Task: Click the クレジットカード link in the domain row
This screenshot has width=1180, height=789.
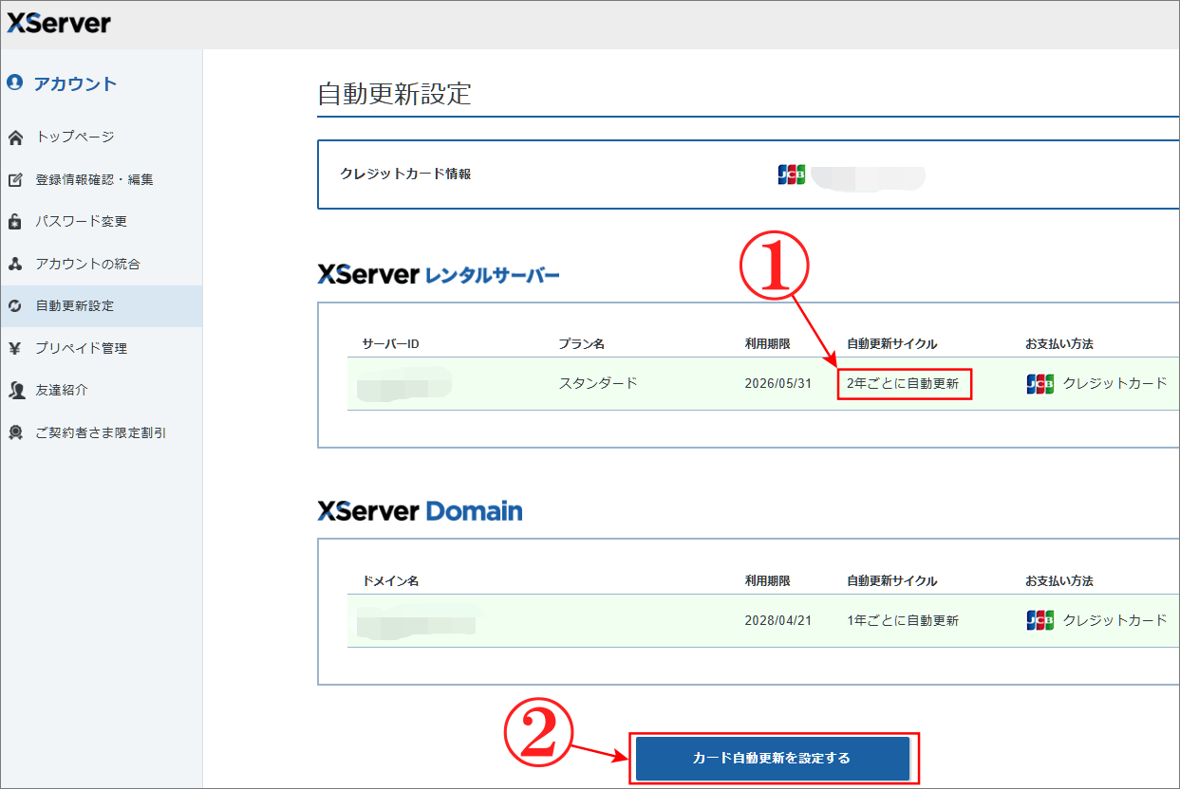Action: (x=1115, y=619)
